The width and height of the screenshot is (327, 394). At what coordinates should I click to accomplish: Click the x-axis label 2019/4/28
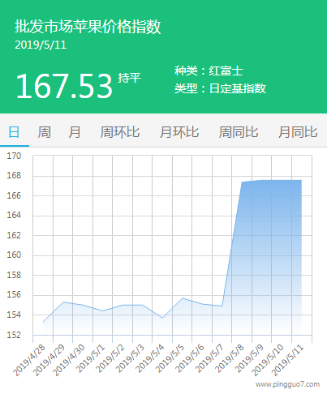coord(29,361)
